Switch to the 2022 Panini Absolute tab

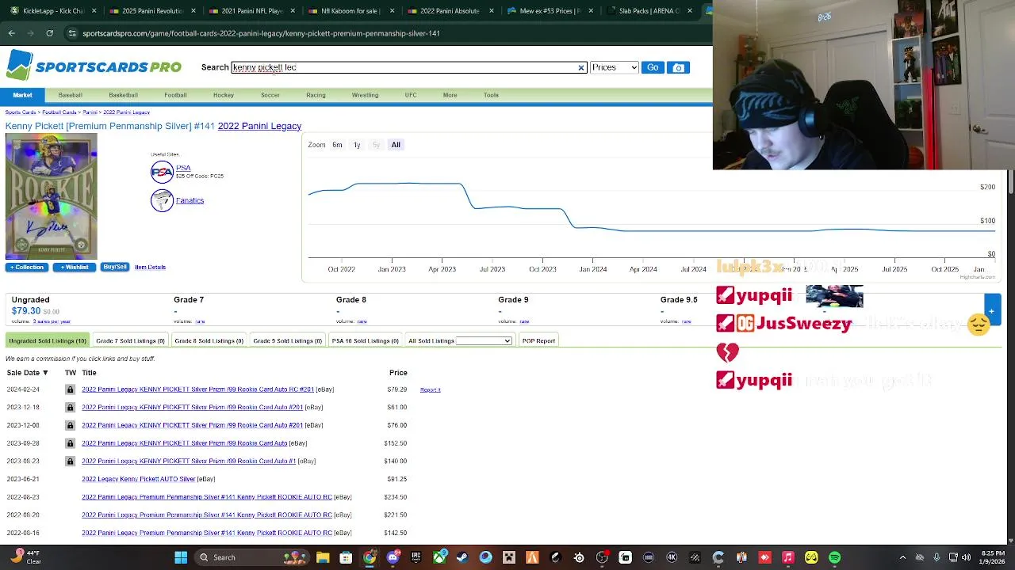tap(450, 11)
